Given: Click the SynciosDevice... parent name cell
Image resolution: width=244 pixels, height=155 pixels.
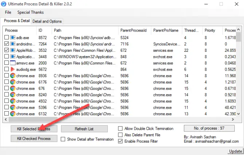Looking at the screenshot, I should point(166,44).
